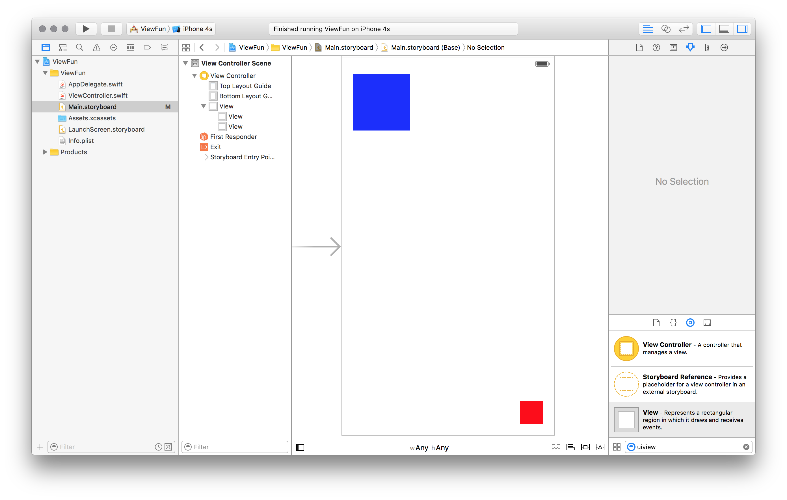Toggle the Navigator pane visibility
Screen dimensions: 787x500
point(706,29)
